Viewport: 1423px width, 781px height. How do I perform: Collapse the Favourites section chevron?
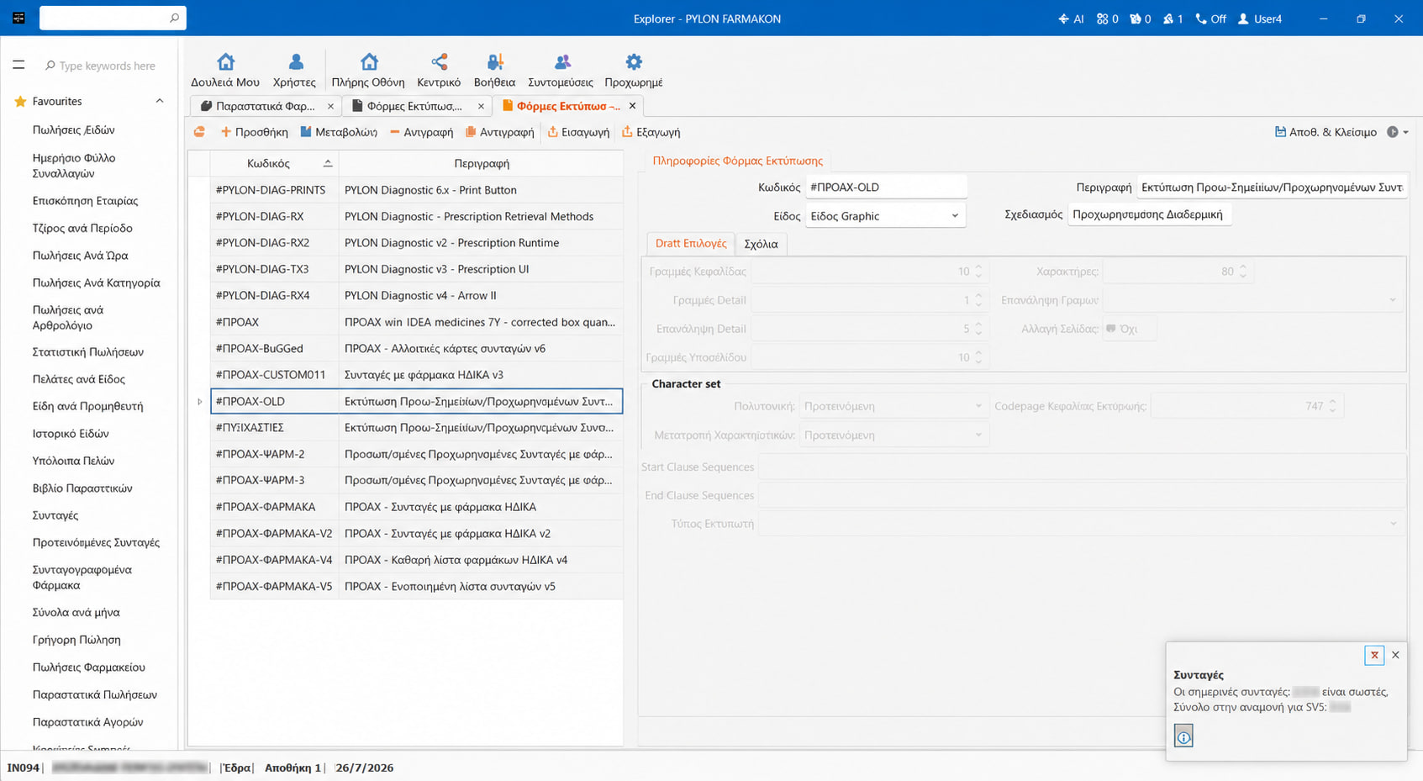(160, 102)
